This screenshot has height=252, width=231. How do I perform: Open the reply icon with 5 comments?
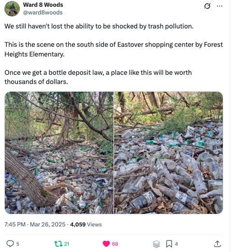pyautogui.click(x=10, y=244)
